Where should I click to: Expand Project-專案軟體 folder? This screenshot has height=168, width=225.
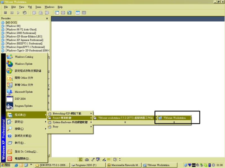pos(70,118)
